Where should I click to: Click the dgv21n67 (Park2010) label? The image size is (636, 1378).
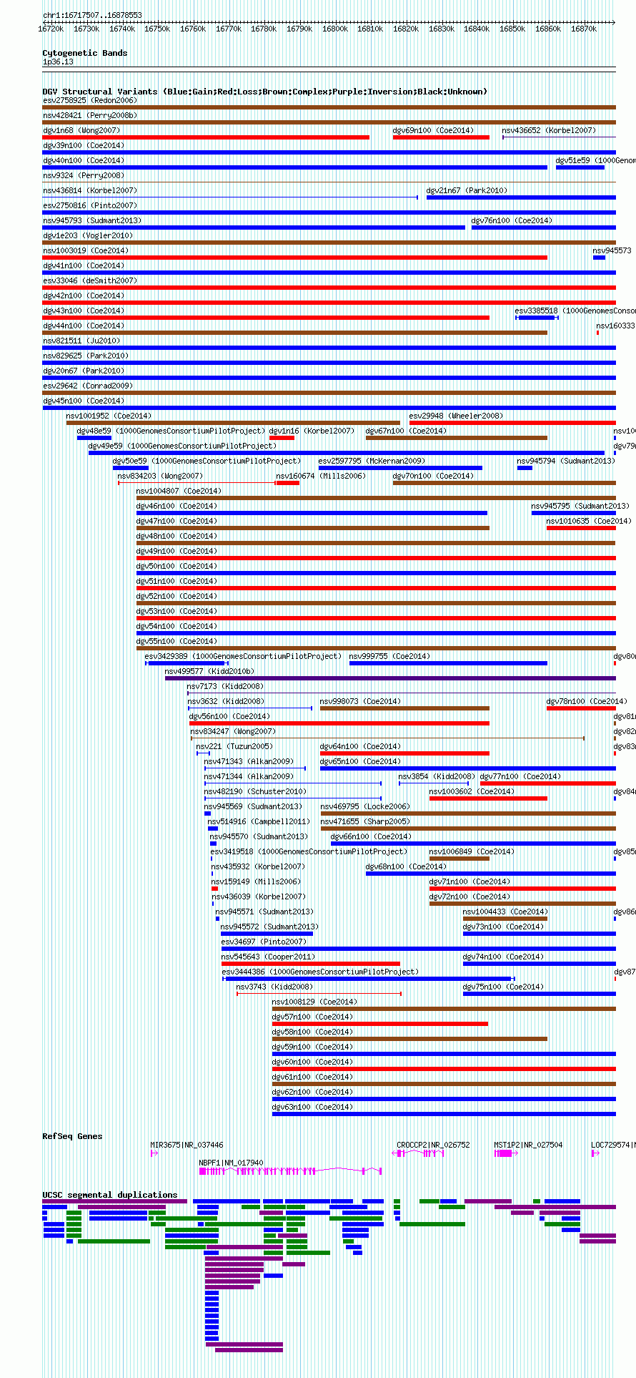pos(467,190)
